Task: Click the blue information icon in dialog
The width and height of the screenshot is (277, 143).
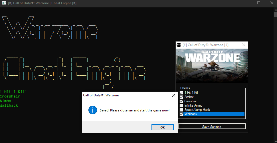Action: pos(93,110)
